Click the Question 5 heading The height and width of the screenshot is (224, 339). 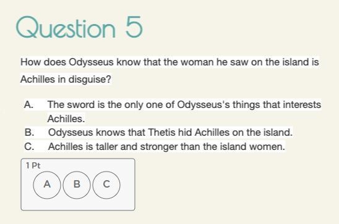click(79, 27)
